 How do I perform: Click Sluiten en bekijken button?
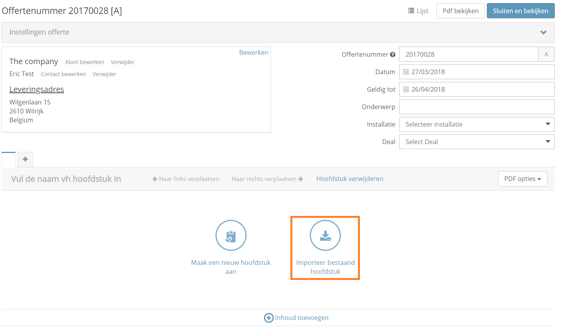tap(521, 11)
